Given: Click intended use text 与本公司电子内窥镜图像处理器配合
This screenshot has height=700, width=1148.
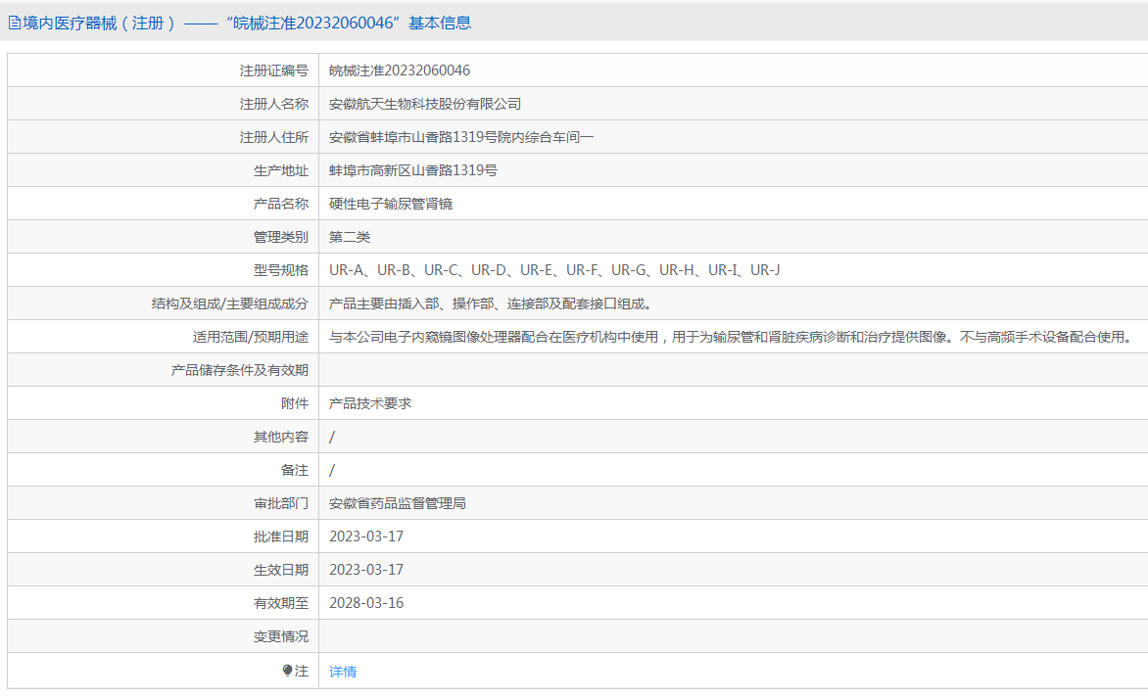Looking at the screenshot, I should tap(732, 337).
